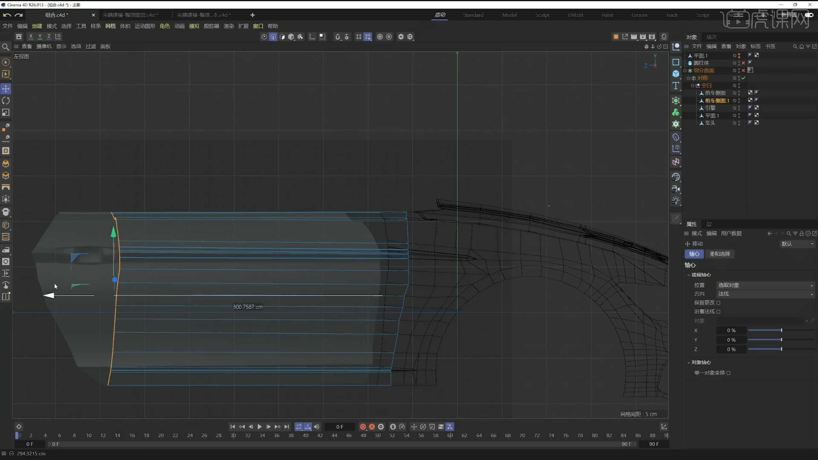Click the Redo arrow icon
The height and width of the screenshot is (460, 818).
18,15
